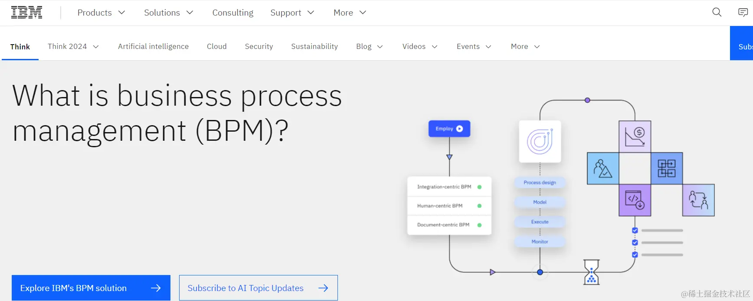Viewport: 753px width, 301px height.
Task: Click the Employ button in illustration
Action: pos(449,129)
